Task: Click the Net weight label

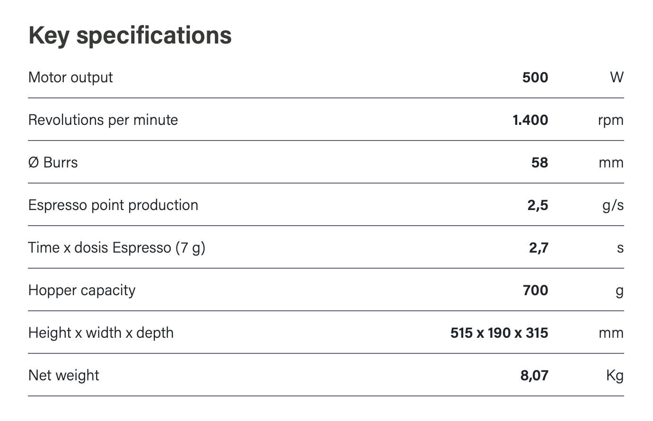Action: 64,375
